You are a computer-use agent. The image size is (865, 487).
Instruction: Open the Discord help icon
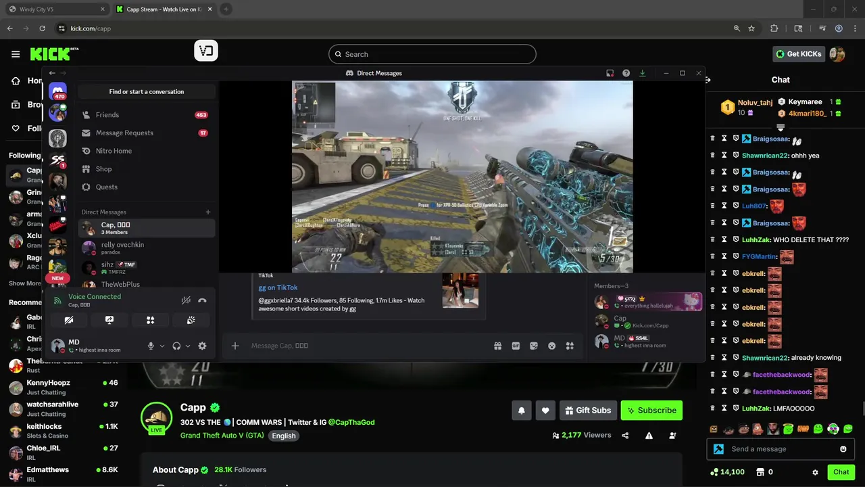click(x=626, y=73)
